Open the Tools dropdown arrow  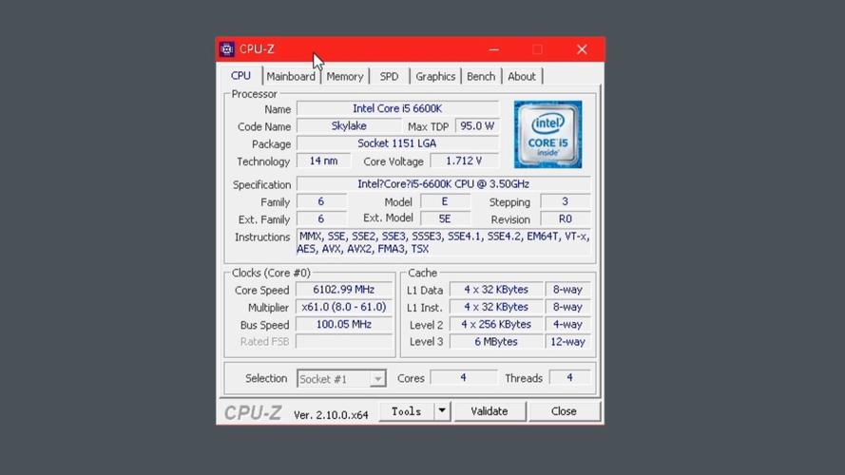(x=442, y=411)
